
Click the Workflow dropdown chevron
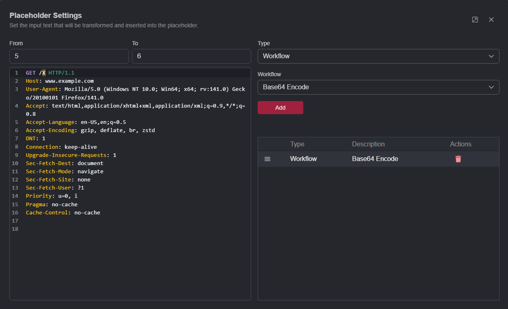click(491, 87)
